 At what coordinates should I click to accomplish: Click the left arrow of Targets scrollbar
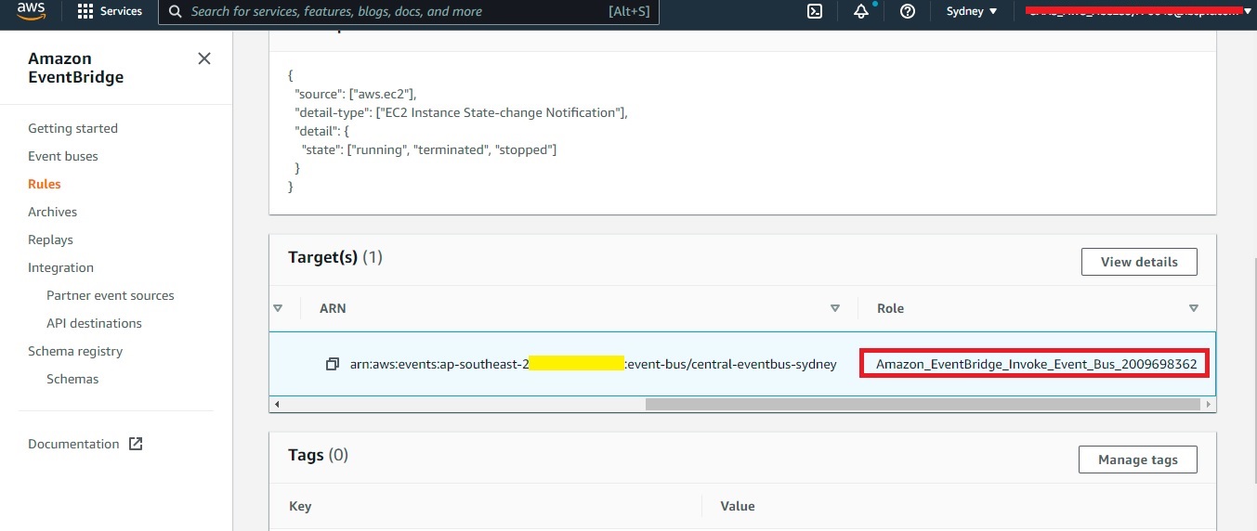point(277,405)
